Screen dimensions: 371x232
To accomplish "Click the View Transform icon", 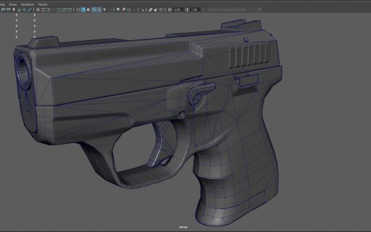I will pos(204,10).
